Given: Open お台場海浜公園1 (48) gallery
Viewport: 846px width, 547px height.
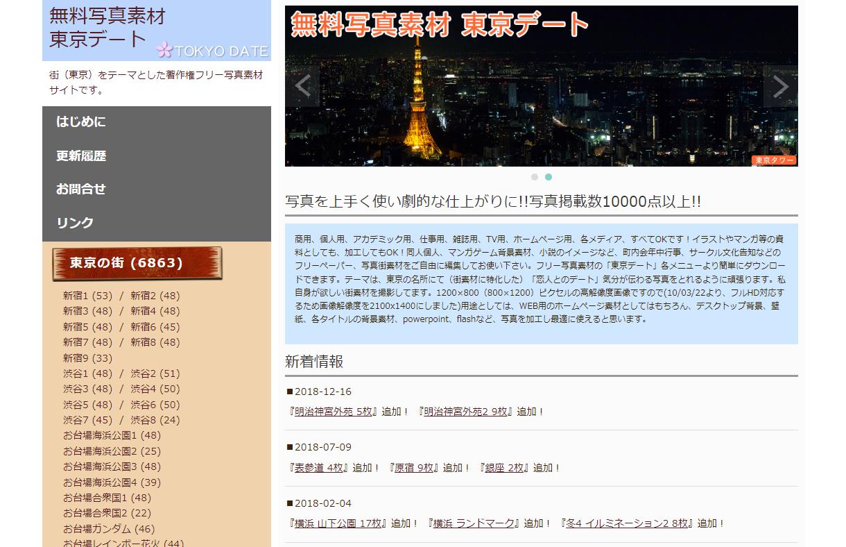Looking at the screenshot, I should (x=112, y=436).
